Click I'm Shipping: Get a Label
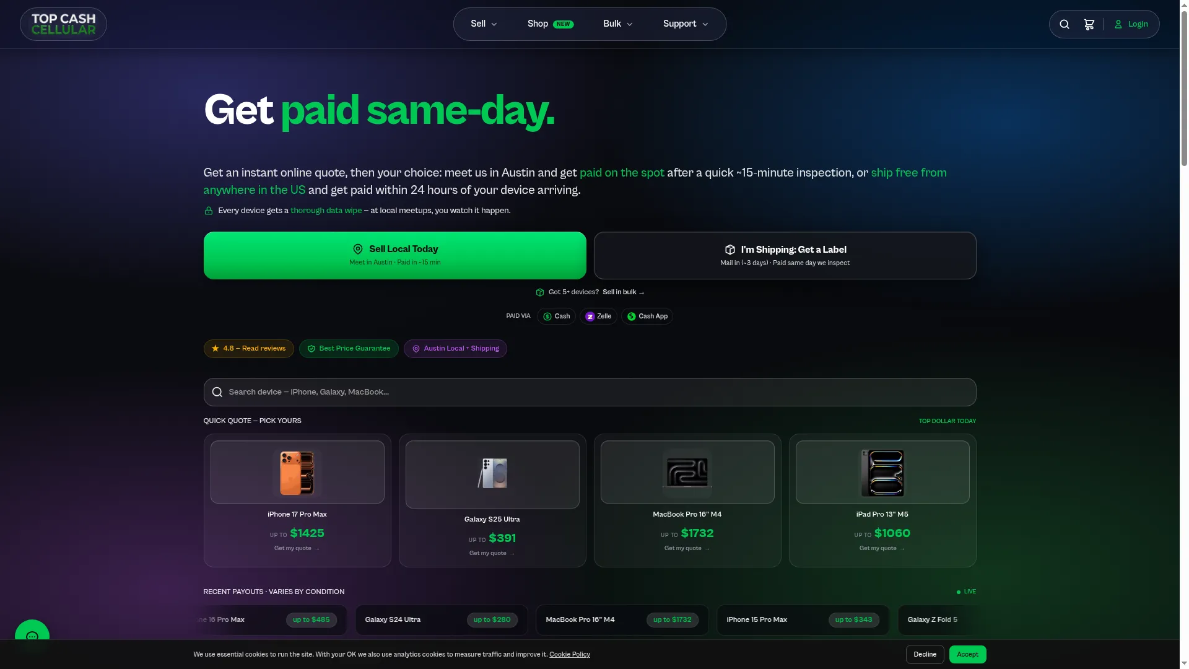The image size is (1189, 669). (x=785, y=255)
